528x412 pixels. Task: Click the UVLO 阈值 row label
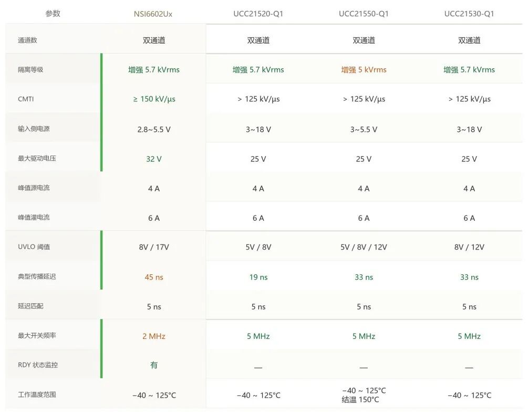[34, 246]
